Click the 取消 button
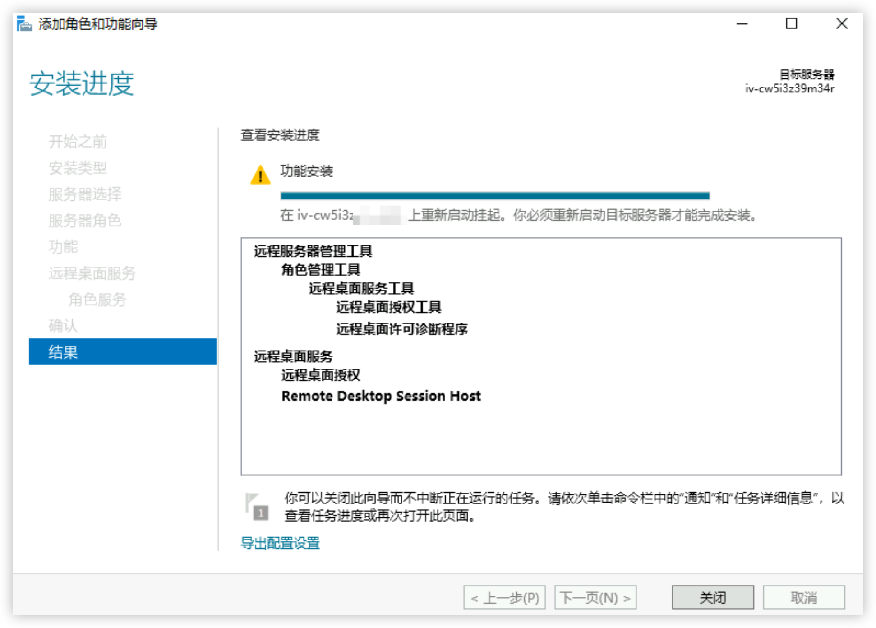 coord(804,597)
